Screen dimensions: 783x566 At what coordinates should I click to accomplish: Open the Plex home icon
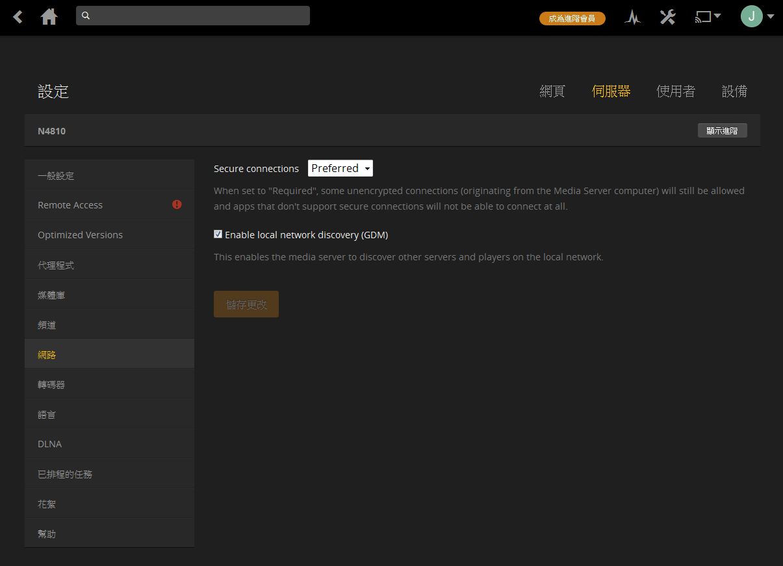click(49, 17)
